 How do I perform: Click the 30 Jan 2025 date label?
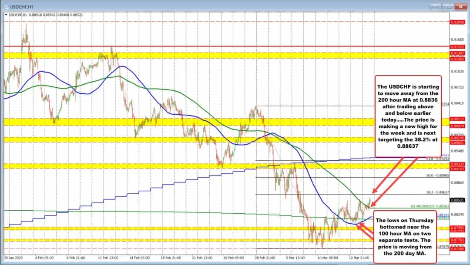[13, 257]
